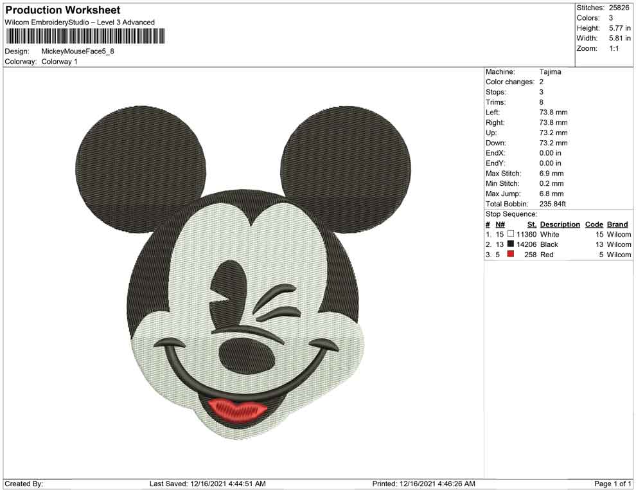Click the 'Brand' column header
This screenshot has height=490, width=636.
(617, 224)
